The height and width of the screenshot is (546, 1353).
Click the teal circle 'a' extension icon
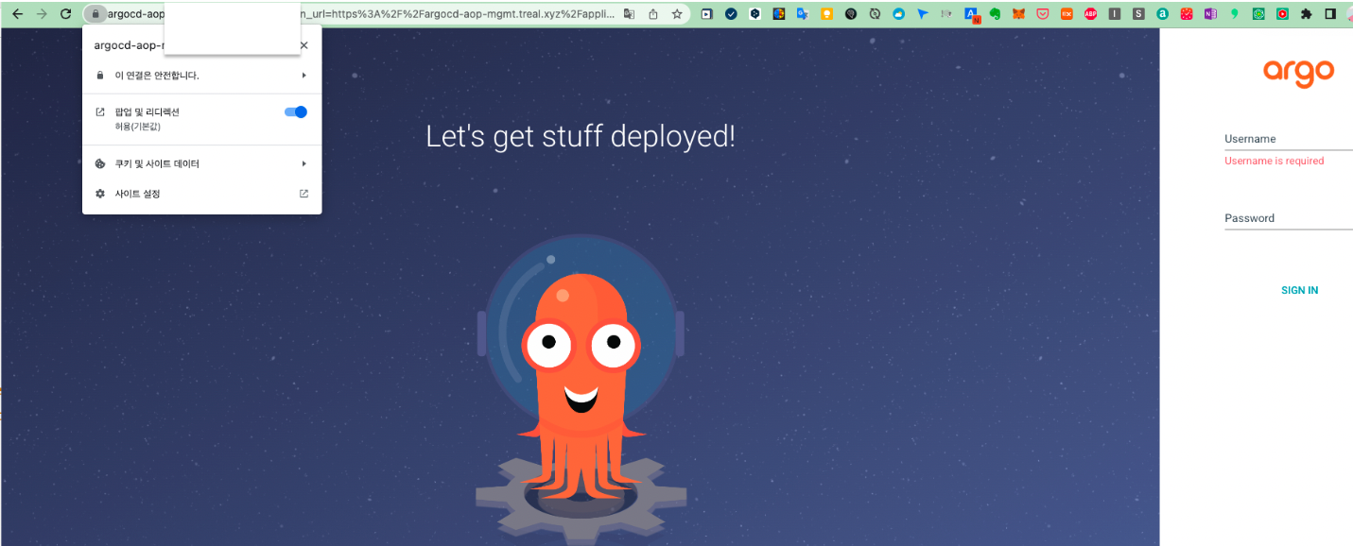click(x=1162, y=14)
